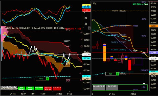Click the 23000 price axis label, right chart
Viewport: 158px width, 96px height.
(x=153, y=11)
